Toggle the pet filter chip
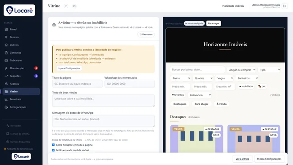The height and width of the screenshot is (165, 293). point(262,87)
